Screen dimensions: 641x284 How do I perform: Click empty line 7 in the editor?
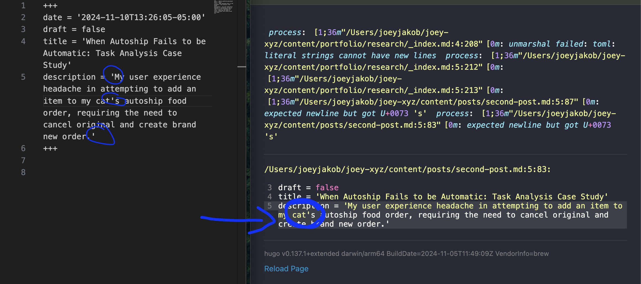[x=110, y=160]
